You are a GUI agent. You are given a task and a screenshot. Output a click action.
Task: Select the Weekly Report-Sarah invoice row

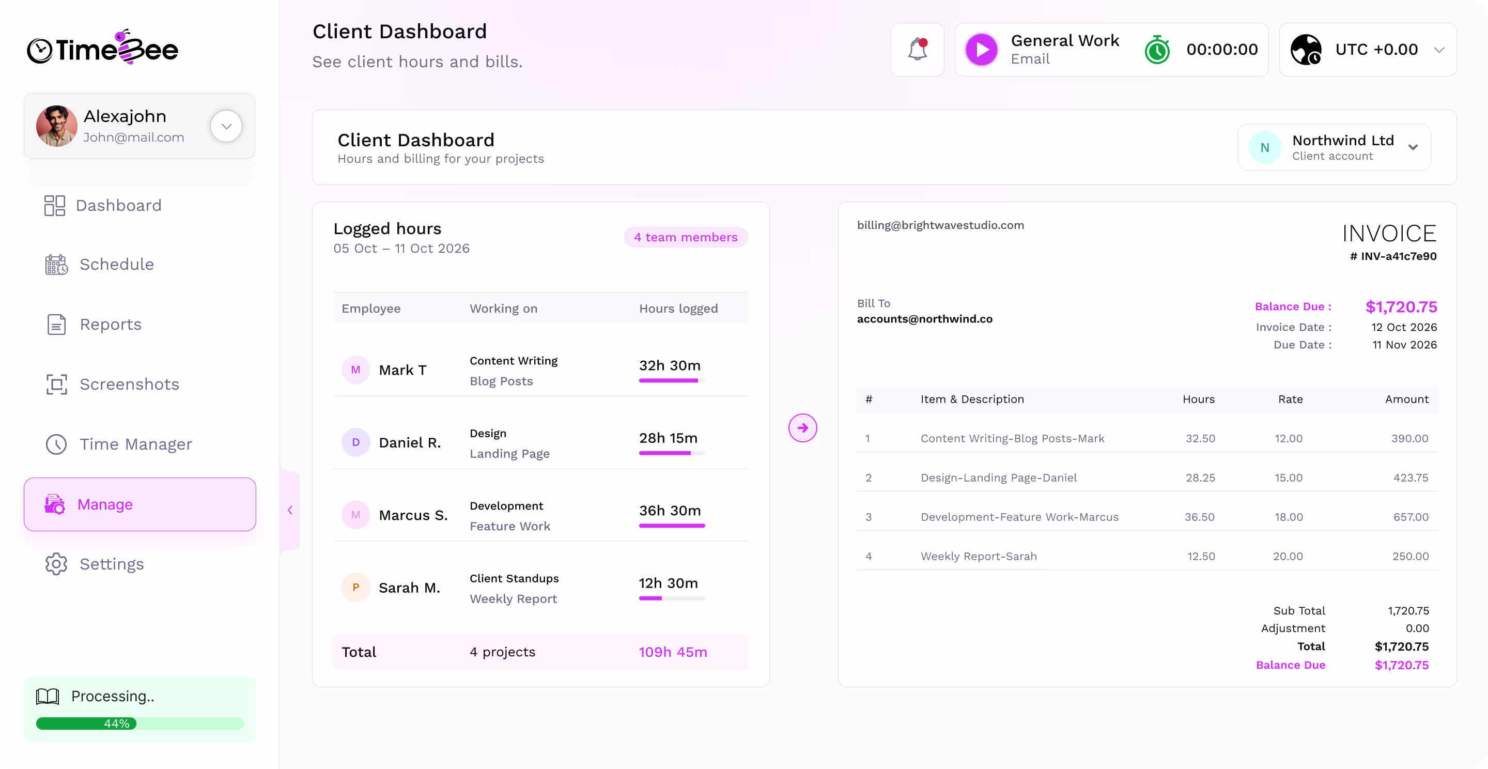1148,557
